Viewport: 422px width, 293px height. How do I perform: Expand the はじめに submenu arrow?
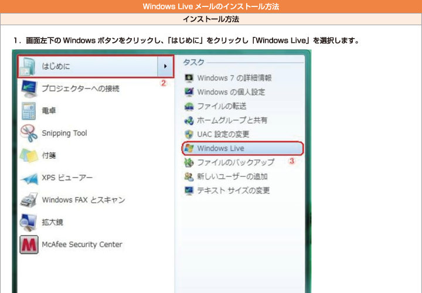coord(165,66)
